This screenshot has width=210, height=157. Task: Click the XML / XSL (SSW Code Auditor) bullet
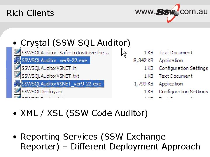[x=84, y=113]
